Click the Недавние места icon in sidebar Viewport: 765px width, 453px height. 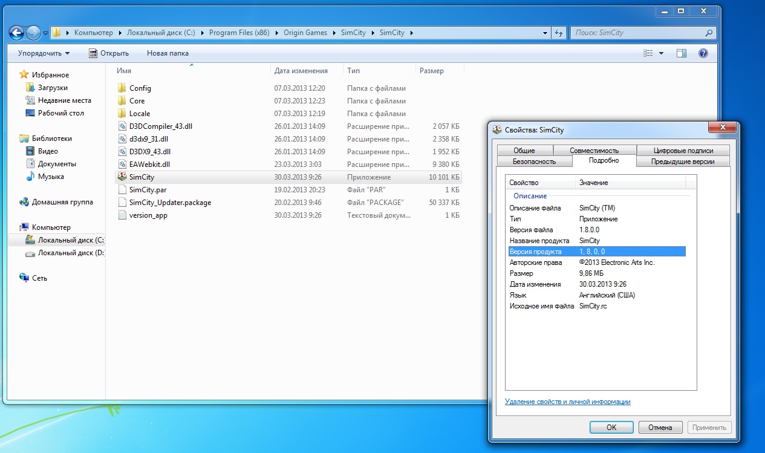tap(30, 100)
